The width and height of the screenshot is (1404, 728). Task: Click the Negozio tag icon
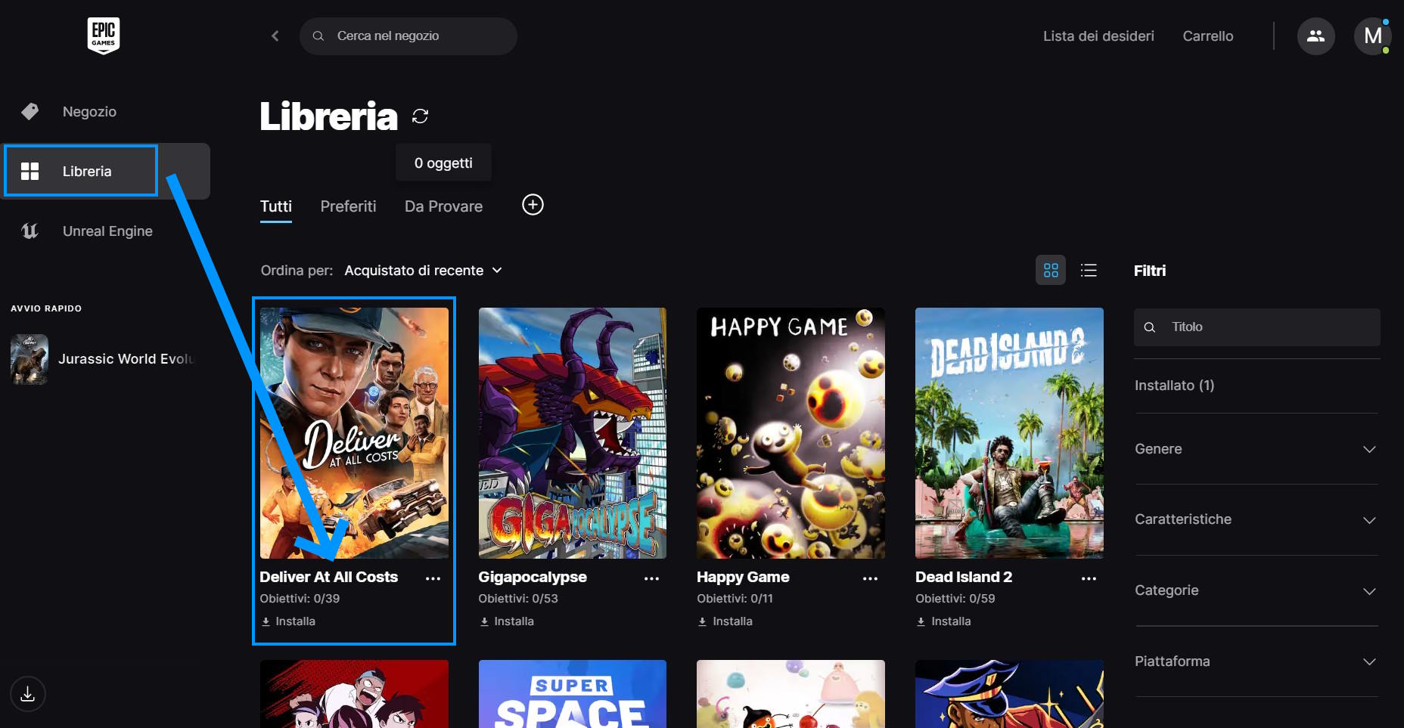pos(30,111)
